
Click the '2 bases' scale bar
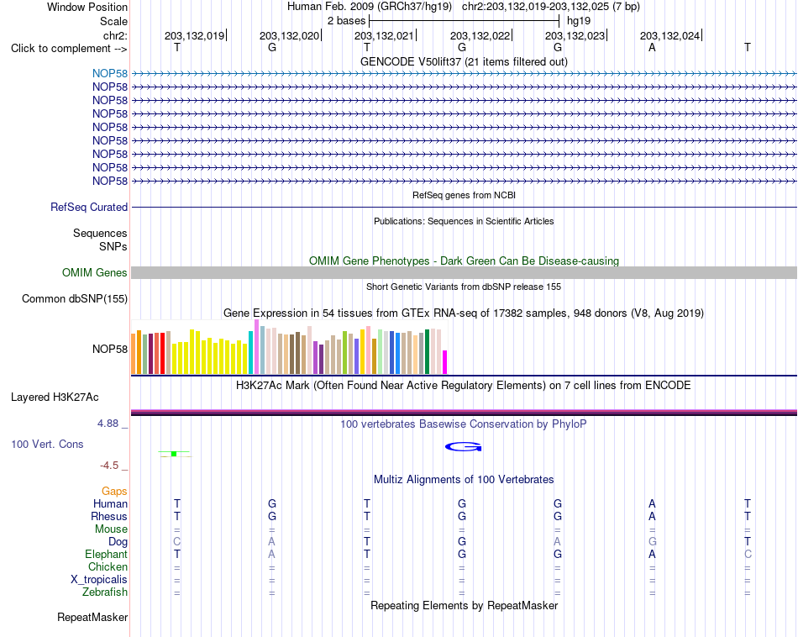(464, 21)
